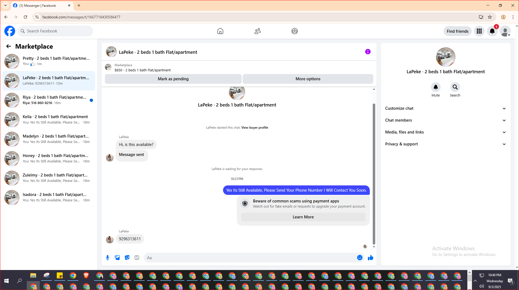The image size is (519, 290).
Task: Open the chat with Honey
Action: pos(49,159)
